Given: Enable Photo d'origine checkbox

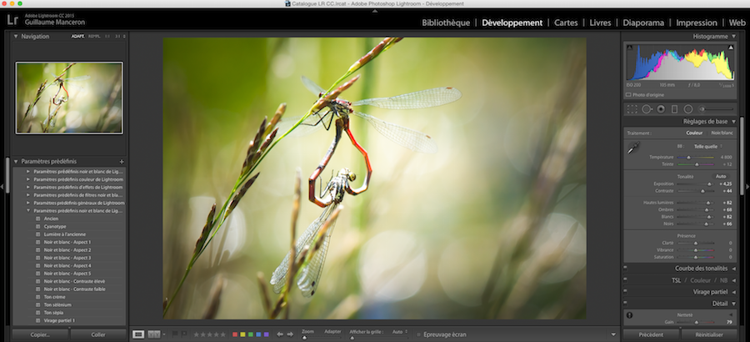Looking at the screenshot, I should click(628, 95).
